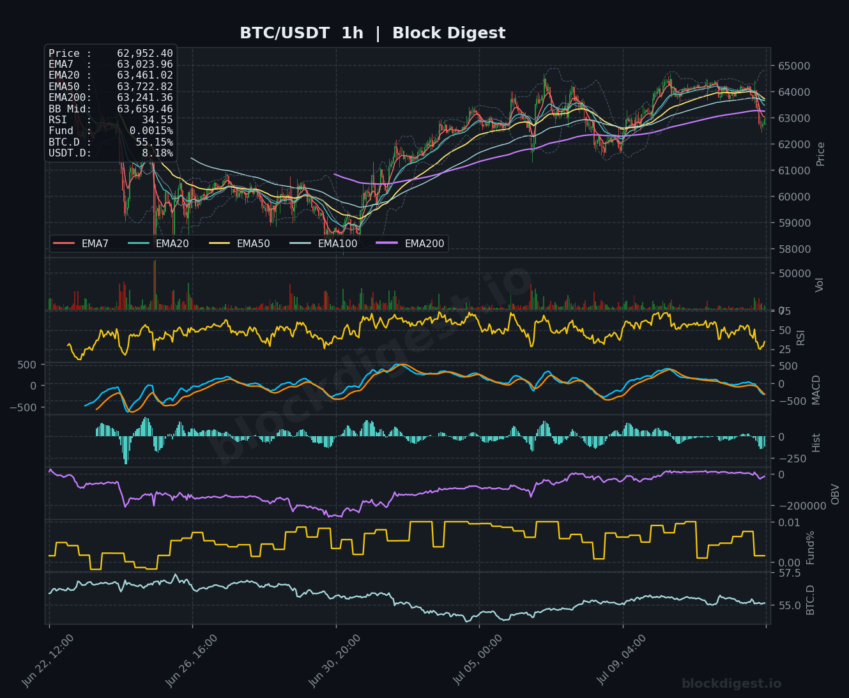Click the blockdigest.io footer text

pos(731,684)
